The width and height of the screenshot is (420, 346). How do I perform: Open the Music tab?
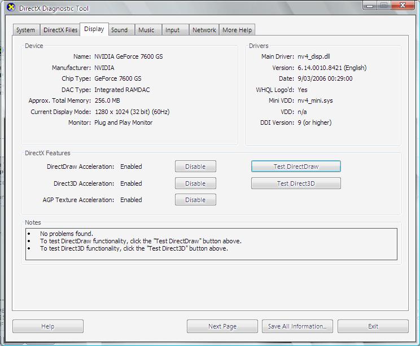click(x=146, y=30)
